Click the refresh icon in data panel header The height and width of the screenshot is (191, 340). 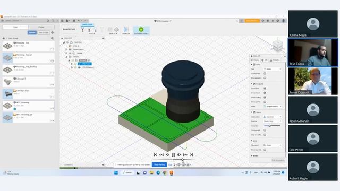pyautogui.click(x=48, y=21)
